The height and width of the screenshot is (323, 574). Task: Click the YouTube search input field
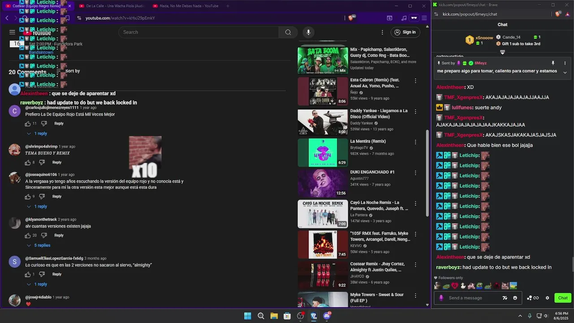198,32
